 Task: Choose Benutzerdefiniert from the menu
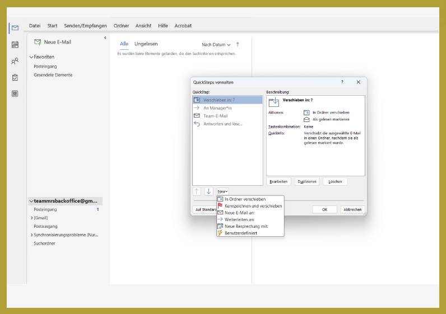pos(250,233)
